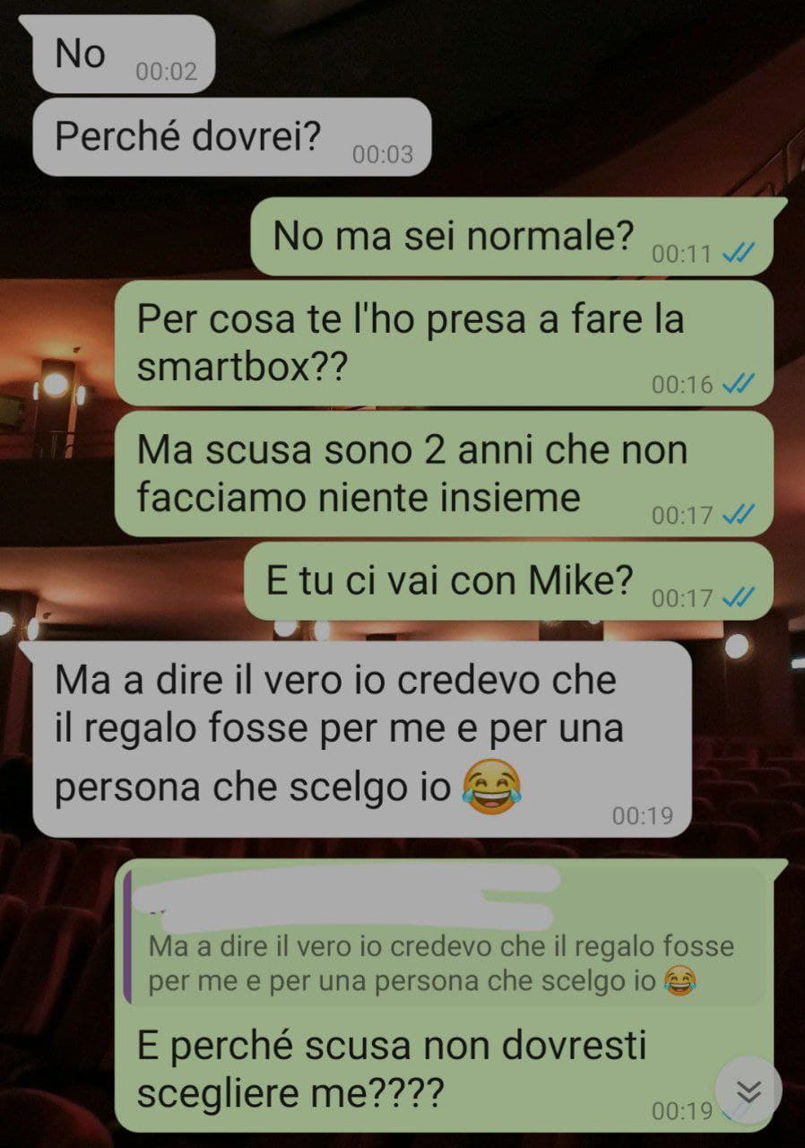Select the 'No' message bubble
805x1148 pixels.
point(124,54)
